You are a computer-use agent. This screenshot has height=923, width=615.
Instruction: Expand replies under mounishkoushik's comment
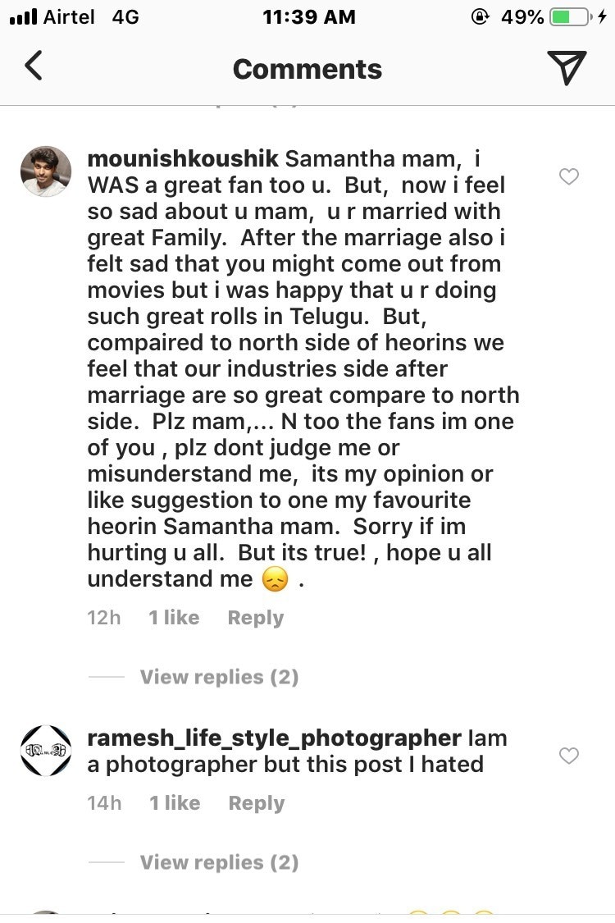[219, 677]
